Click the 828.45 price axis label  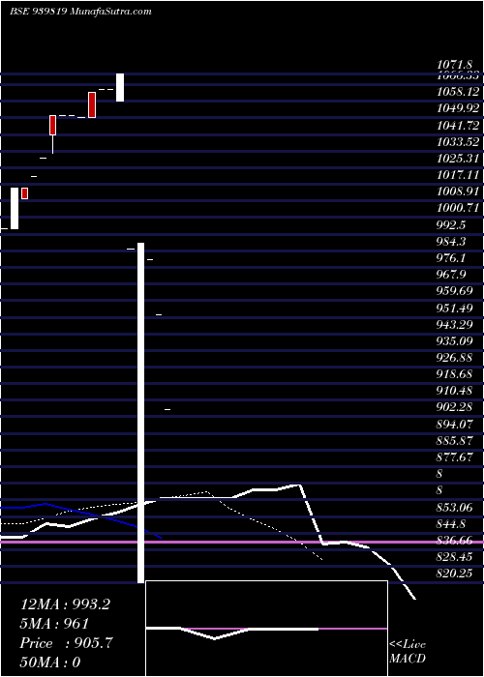coord(454,556)
